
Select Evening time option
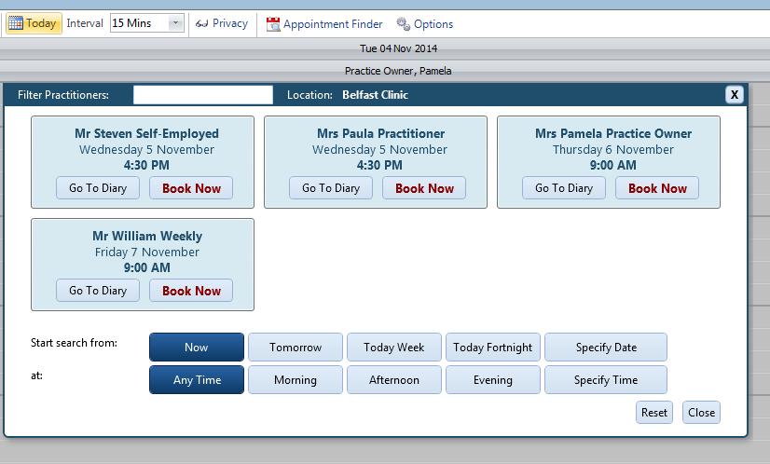point(492,379)
